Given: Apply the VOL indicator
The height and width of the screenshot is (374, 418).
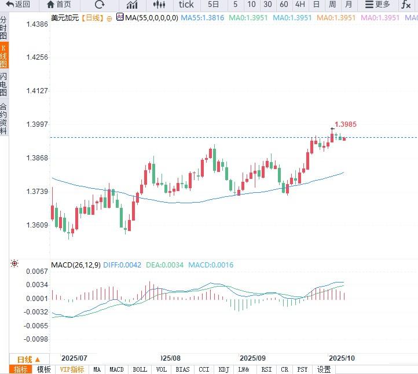Looking at the screenshot, I should pos(162,369).
